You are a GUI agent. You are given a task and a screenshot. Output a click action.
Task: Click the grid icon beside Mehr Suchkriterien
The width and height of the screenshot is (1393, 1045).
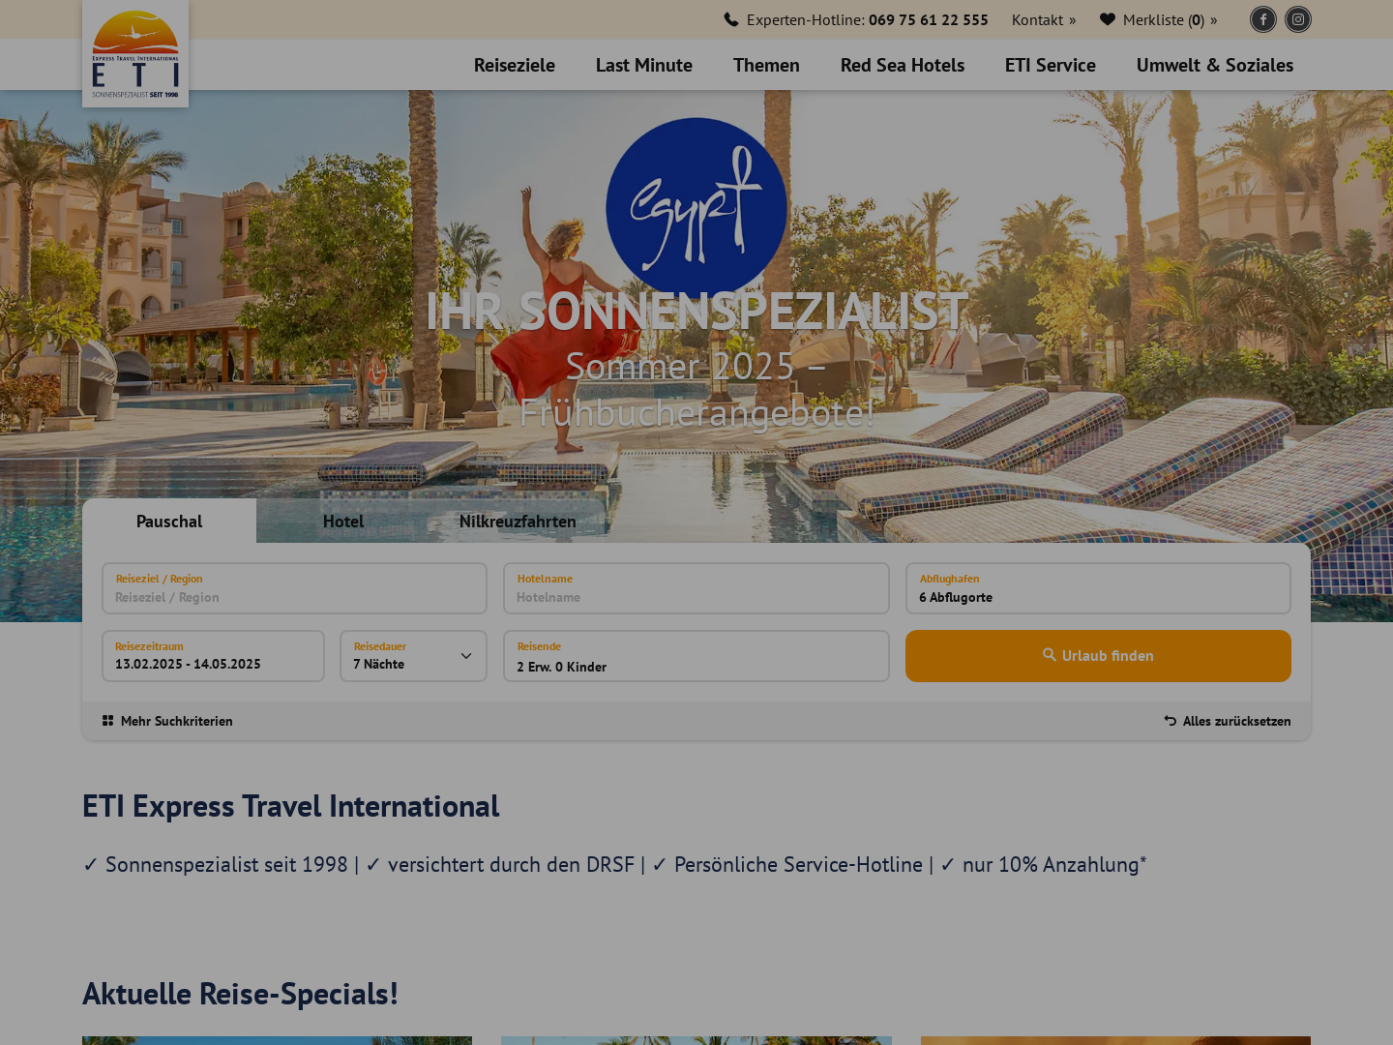pyautogui.click(x=108, y=721)
